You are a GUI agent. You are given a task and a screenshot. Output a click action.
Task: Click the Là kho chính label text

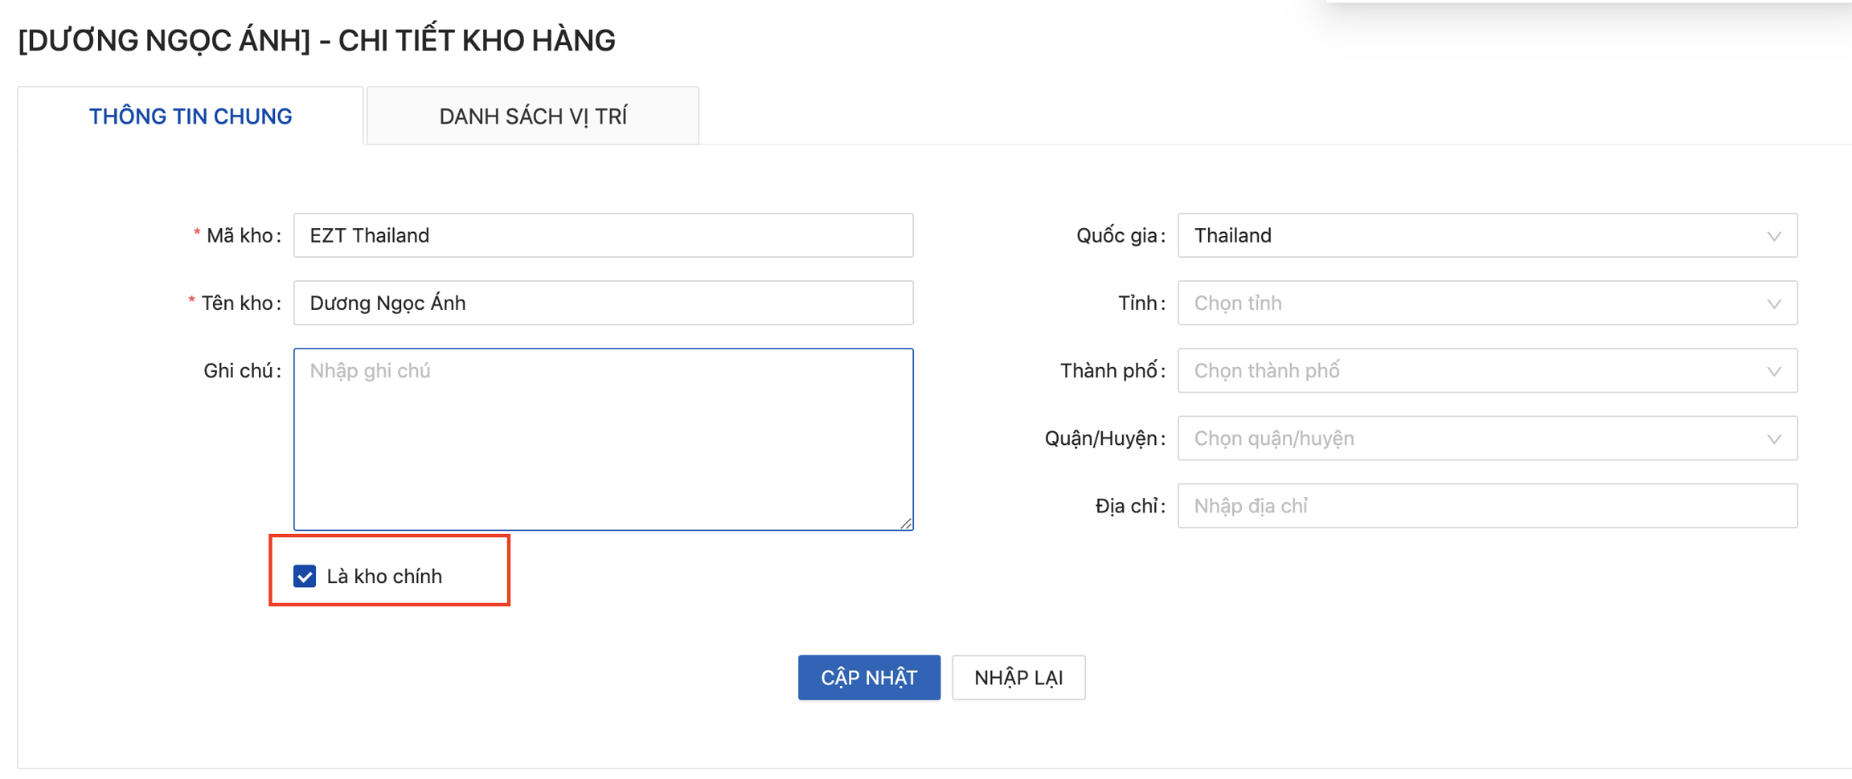384,577
